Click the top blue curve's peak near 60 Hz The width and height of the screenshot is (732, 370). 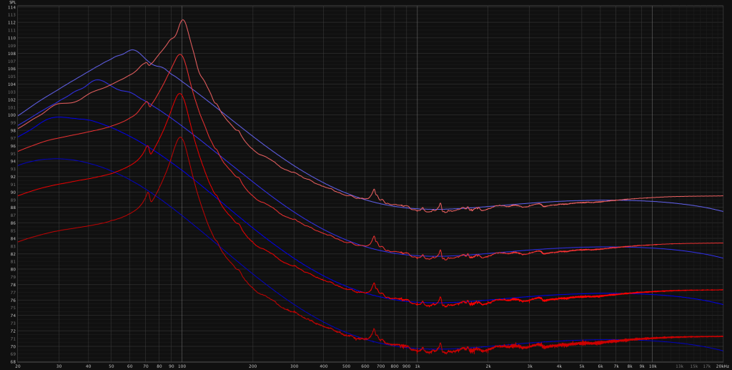point(132,50)
